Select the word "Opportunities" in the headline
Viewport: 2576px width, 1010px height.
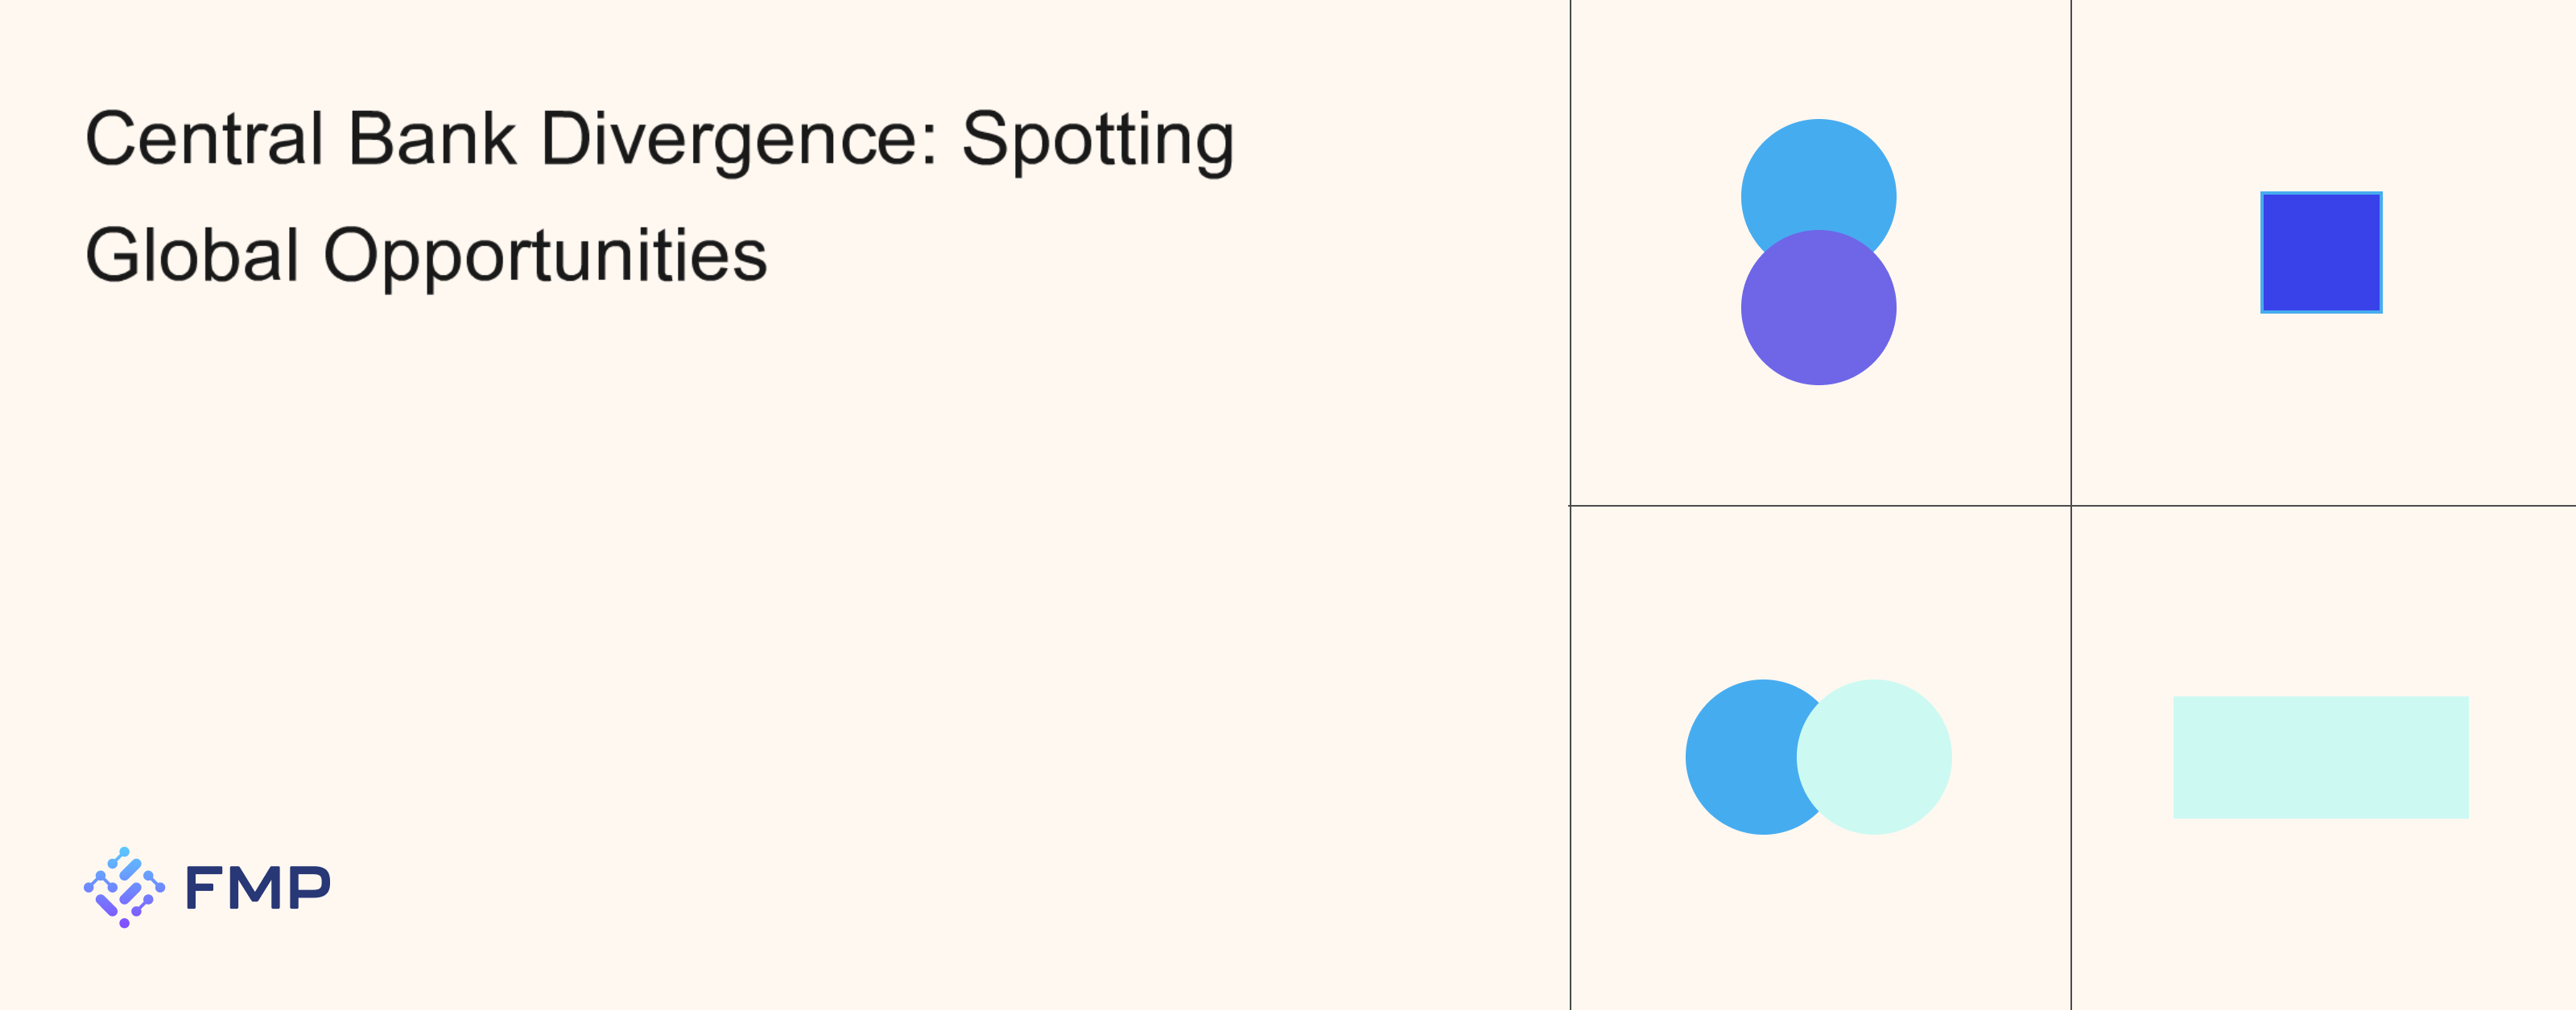(545, 255)
